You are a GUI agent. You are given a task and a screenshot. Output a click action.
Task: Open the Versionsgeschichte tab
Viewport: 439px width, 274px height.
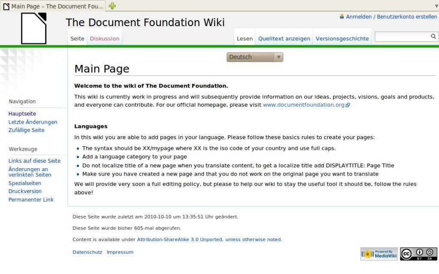coord(342,38)
